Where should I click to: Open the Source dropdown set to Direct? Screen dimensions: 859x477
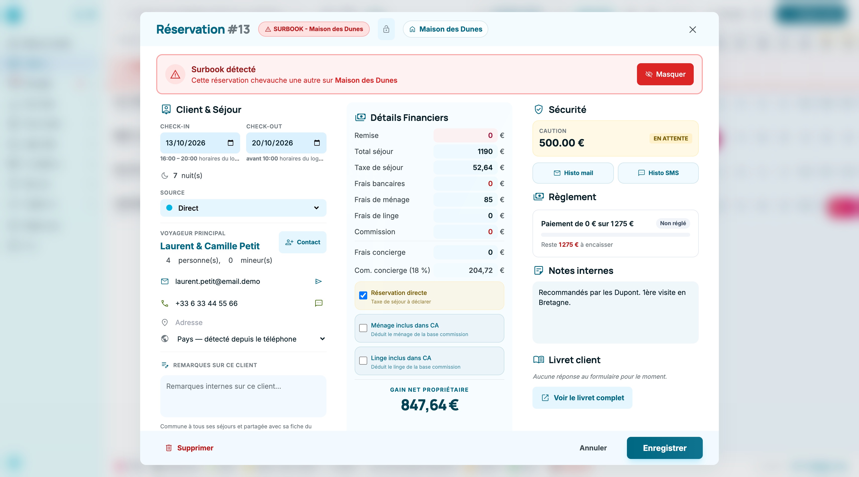(x=243, y=208)
